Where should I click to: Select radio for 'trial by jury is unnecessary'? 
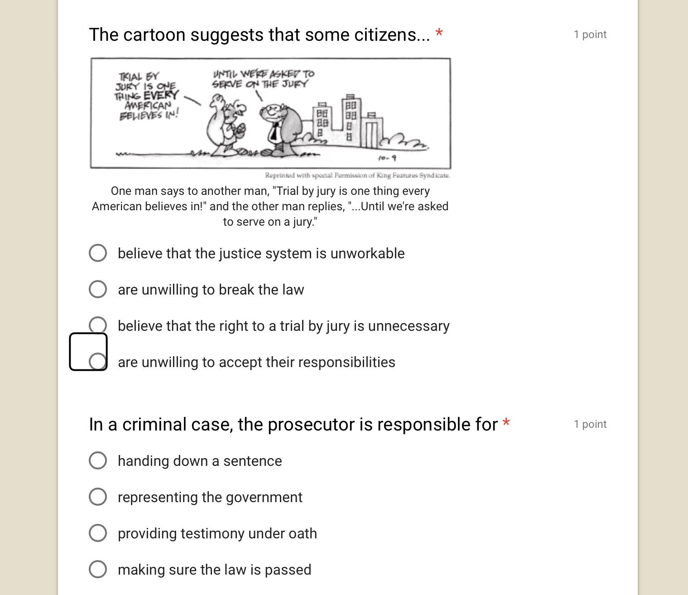coord(98,324)
